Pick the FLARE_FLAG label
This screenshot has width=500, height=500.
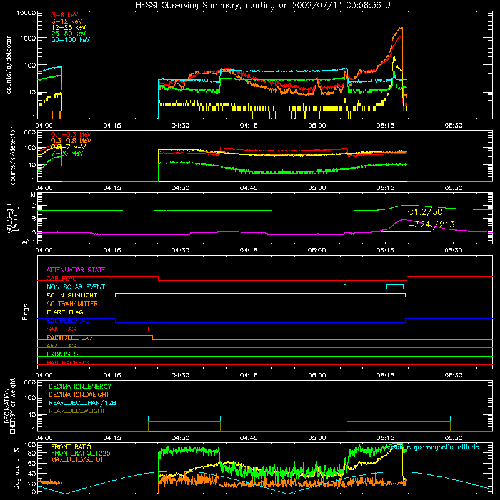coord(65,312)
